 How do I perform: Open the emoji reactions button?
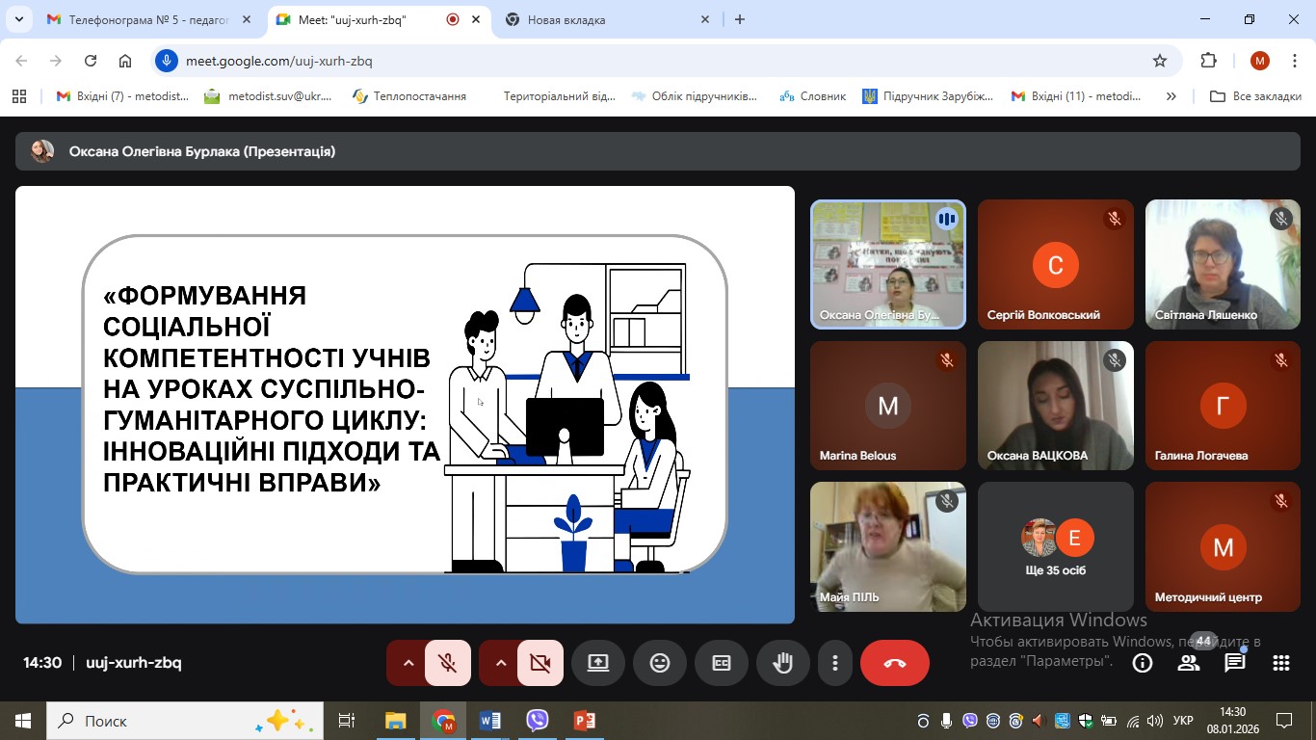click(x=660, y=663)
